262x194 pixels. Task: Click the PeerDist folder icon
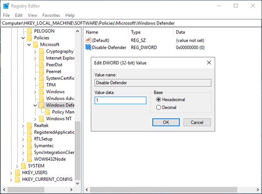pos(41,65)
